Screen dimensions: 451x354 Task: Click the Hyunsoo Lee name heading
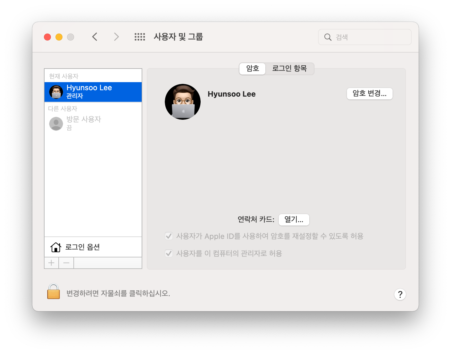232,94
